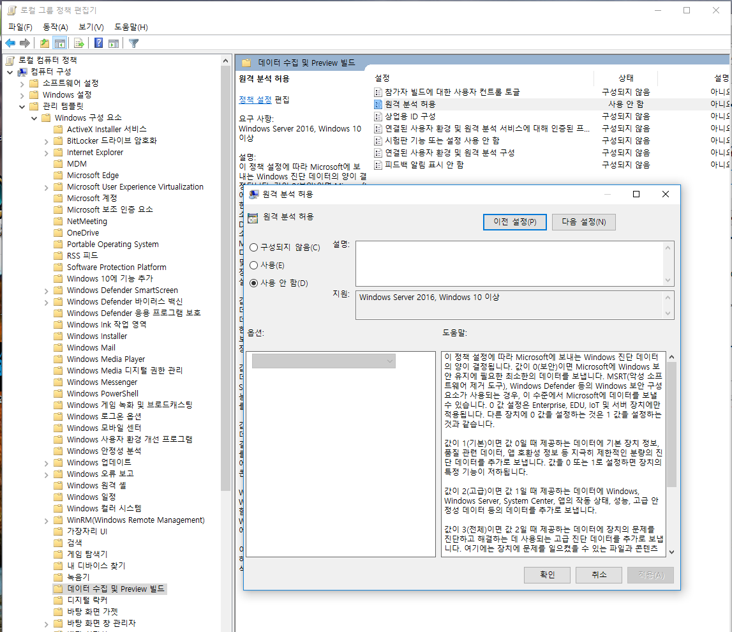This screenshot has height=632, width=732.
Task: Select 피드백 알림 표시 안 함 policy row
Action: 424,165
